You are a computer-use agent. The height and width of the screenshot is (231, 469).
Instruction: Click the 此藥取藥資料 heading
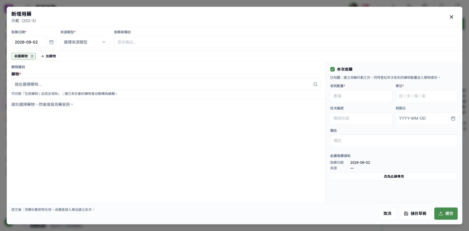click(x=340, y=156)
